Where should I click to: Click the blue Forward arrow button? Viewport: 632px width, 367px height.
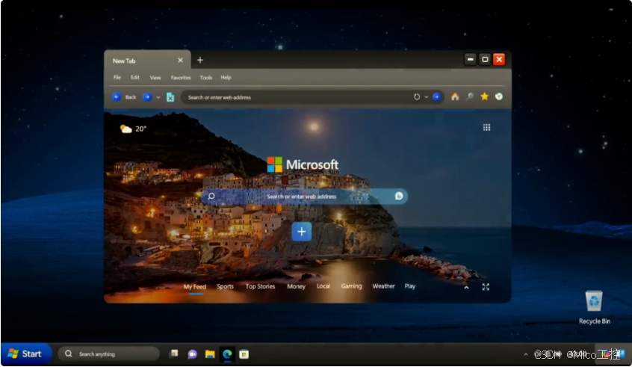[147, 97]
